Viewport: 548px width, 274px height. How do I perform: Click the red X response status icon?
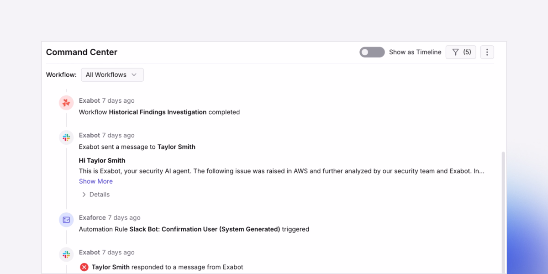pyautogui.click(x=84, y=267)
